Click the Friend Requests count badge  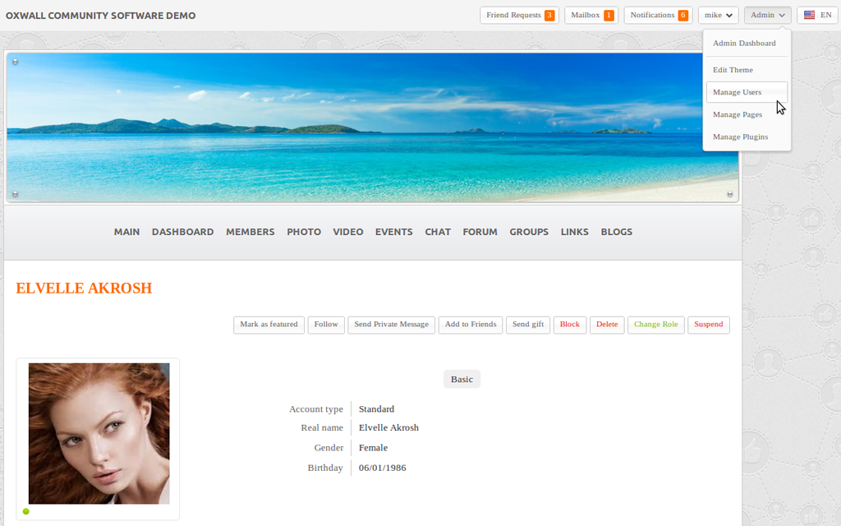coord(549,16)
